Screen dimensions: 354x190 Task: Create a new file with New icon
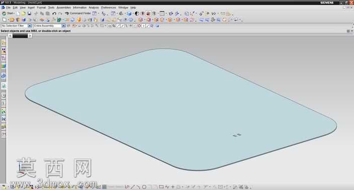point(18,14)
